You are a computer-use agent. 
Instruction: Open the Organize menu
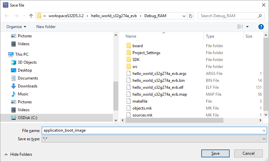pos(16,27)
